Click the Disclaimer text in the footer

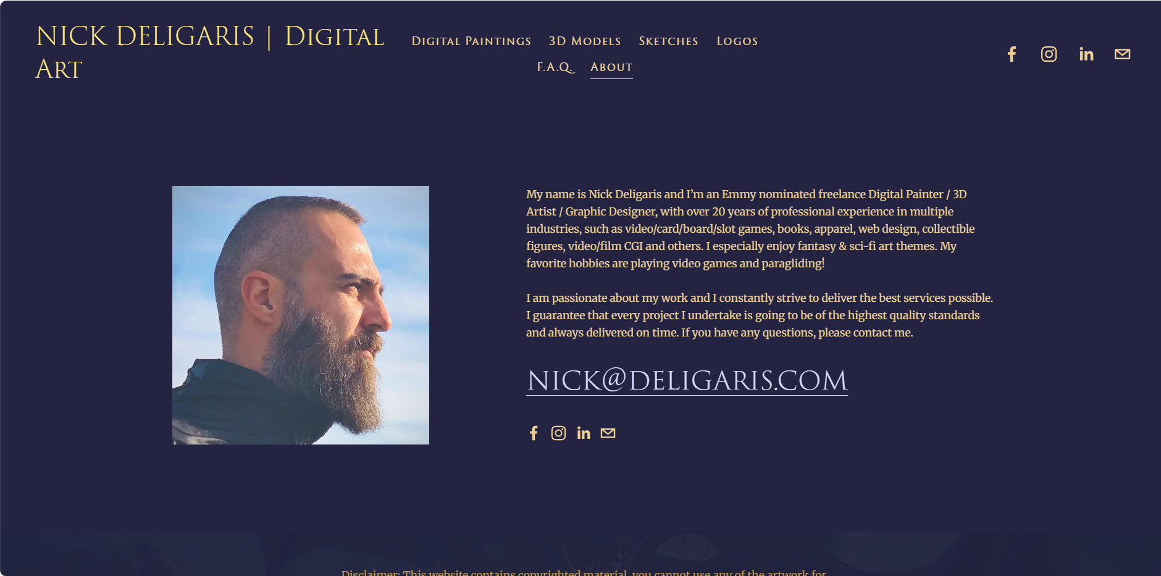(584, 572)
